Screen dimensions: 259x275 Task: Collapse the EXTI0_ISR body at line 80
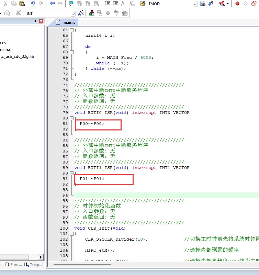click(71, 118)
